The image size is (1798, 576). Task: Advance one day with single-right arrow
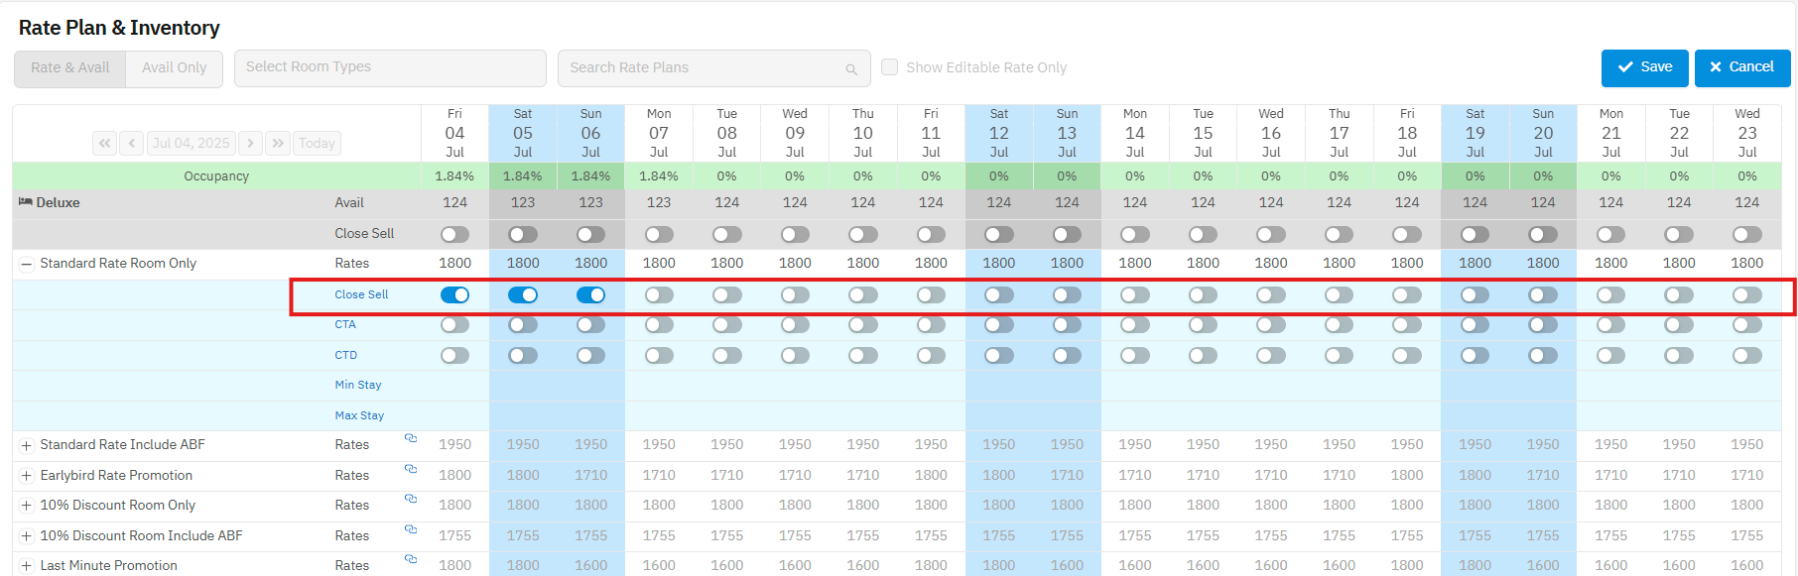(251, 144)
